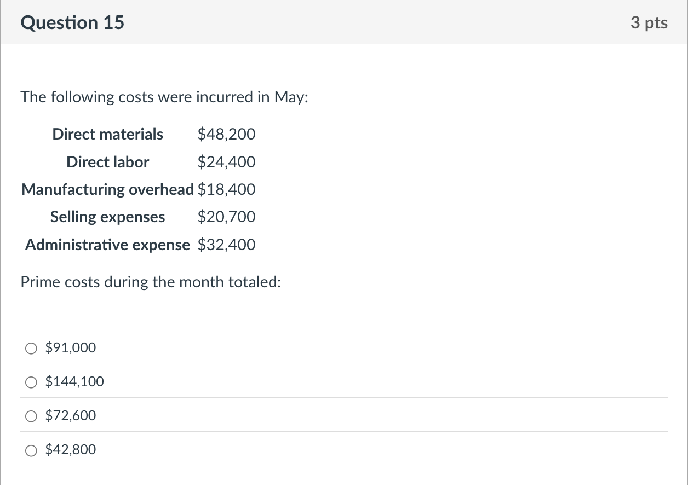
Task: Click the Question 15 header
Action: click(x=72, y=22)
